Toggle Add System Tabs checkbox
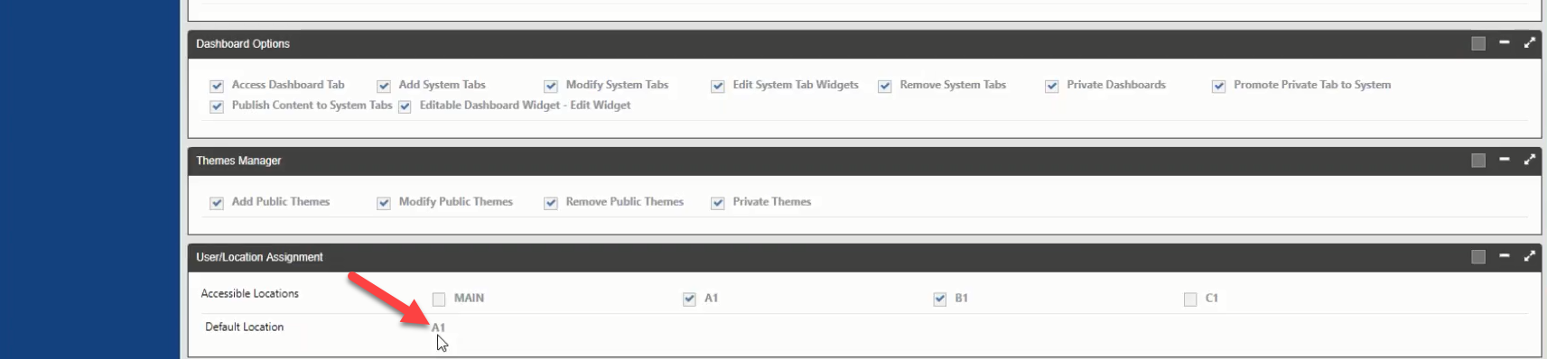 [x=384, y=86]
